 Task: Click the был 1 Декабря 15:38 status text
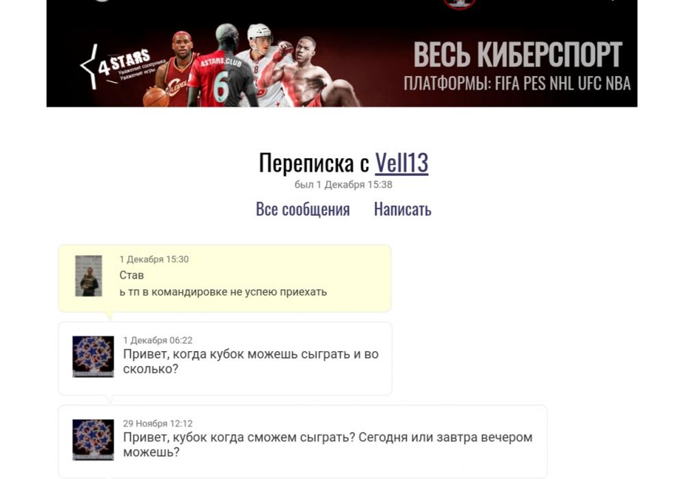pos(343,185)
